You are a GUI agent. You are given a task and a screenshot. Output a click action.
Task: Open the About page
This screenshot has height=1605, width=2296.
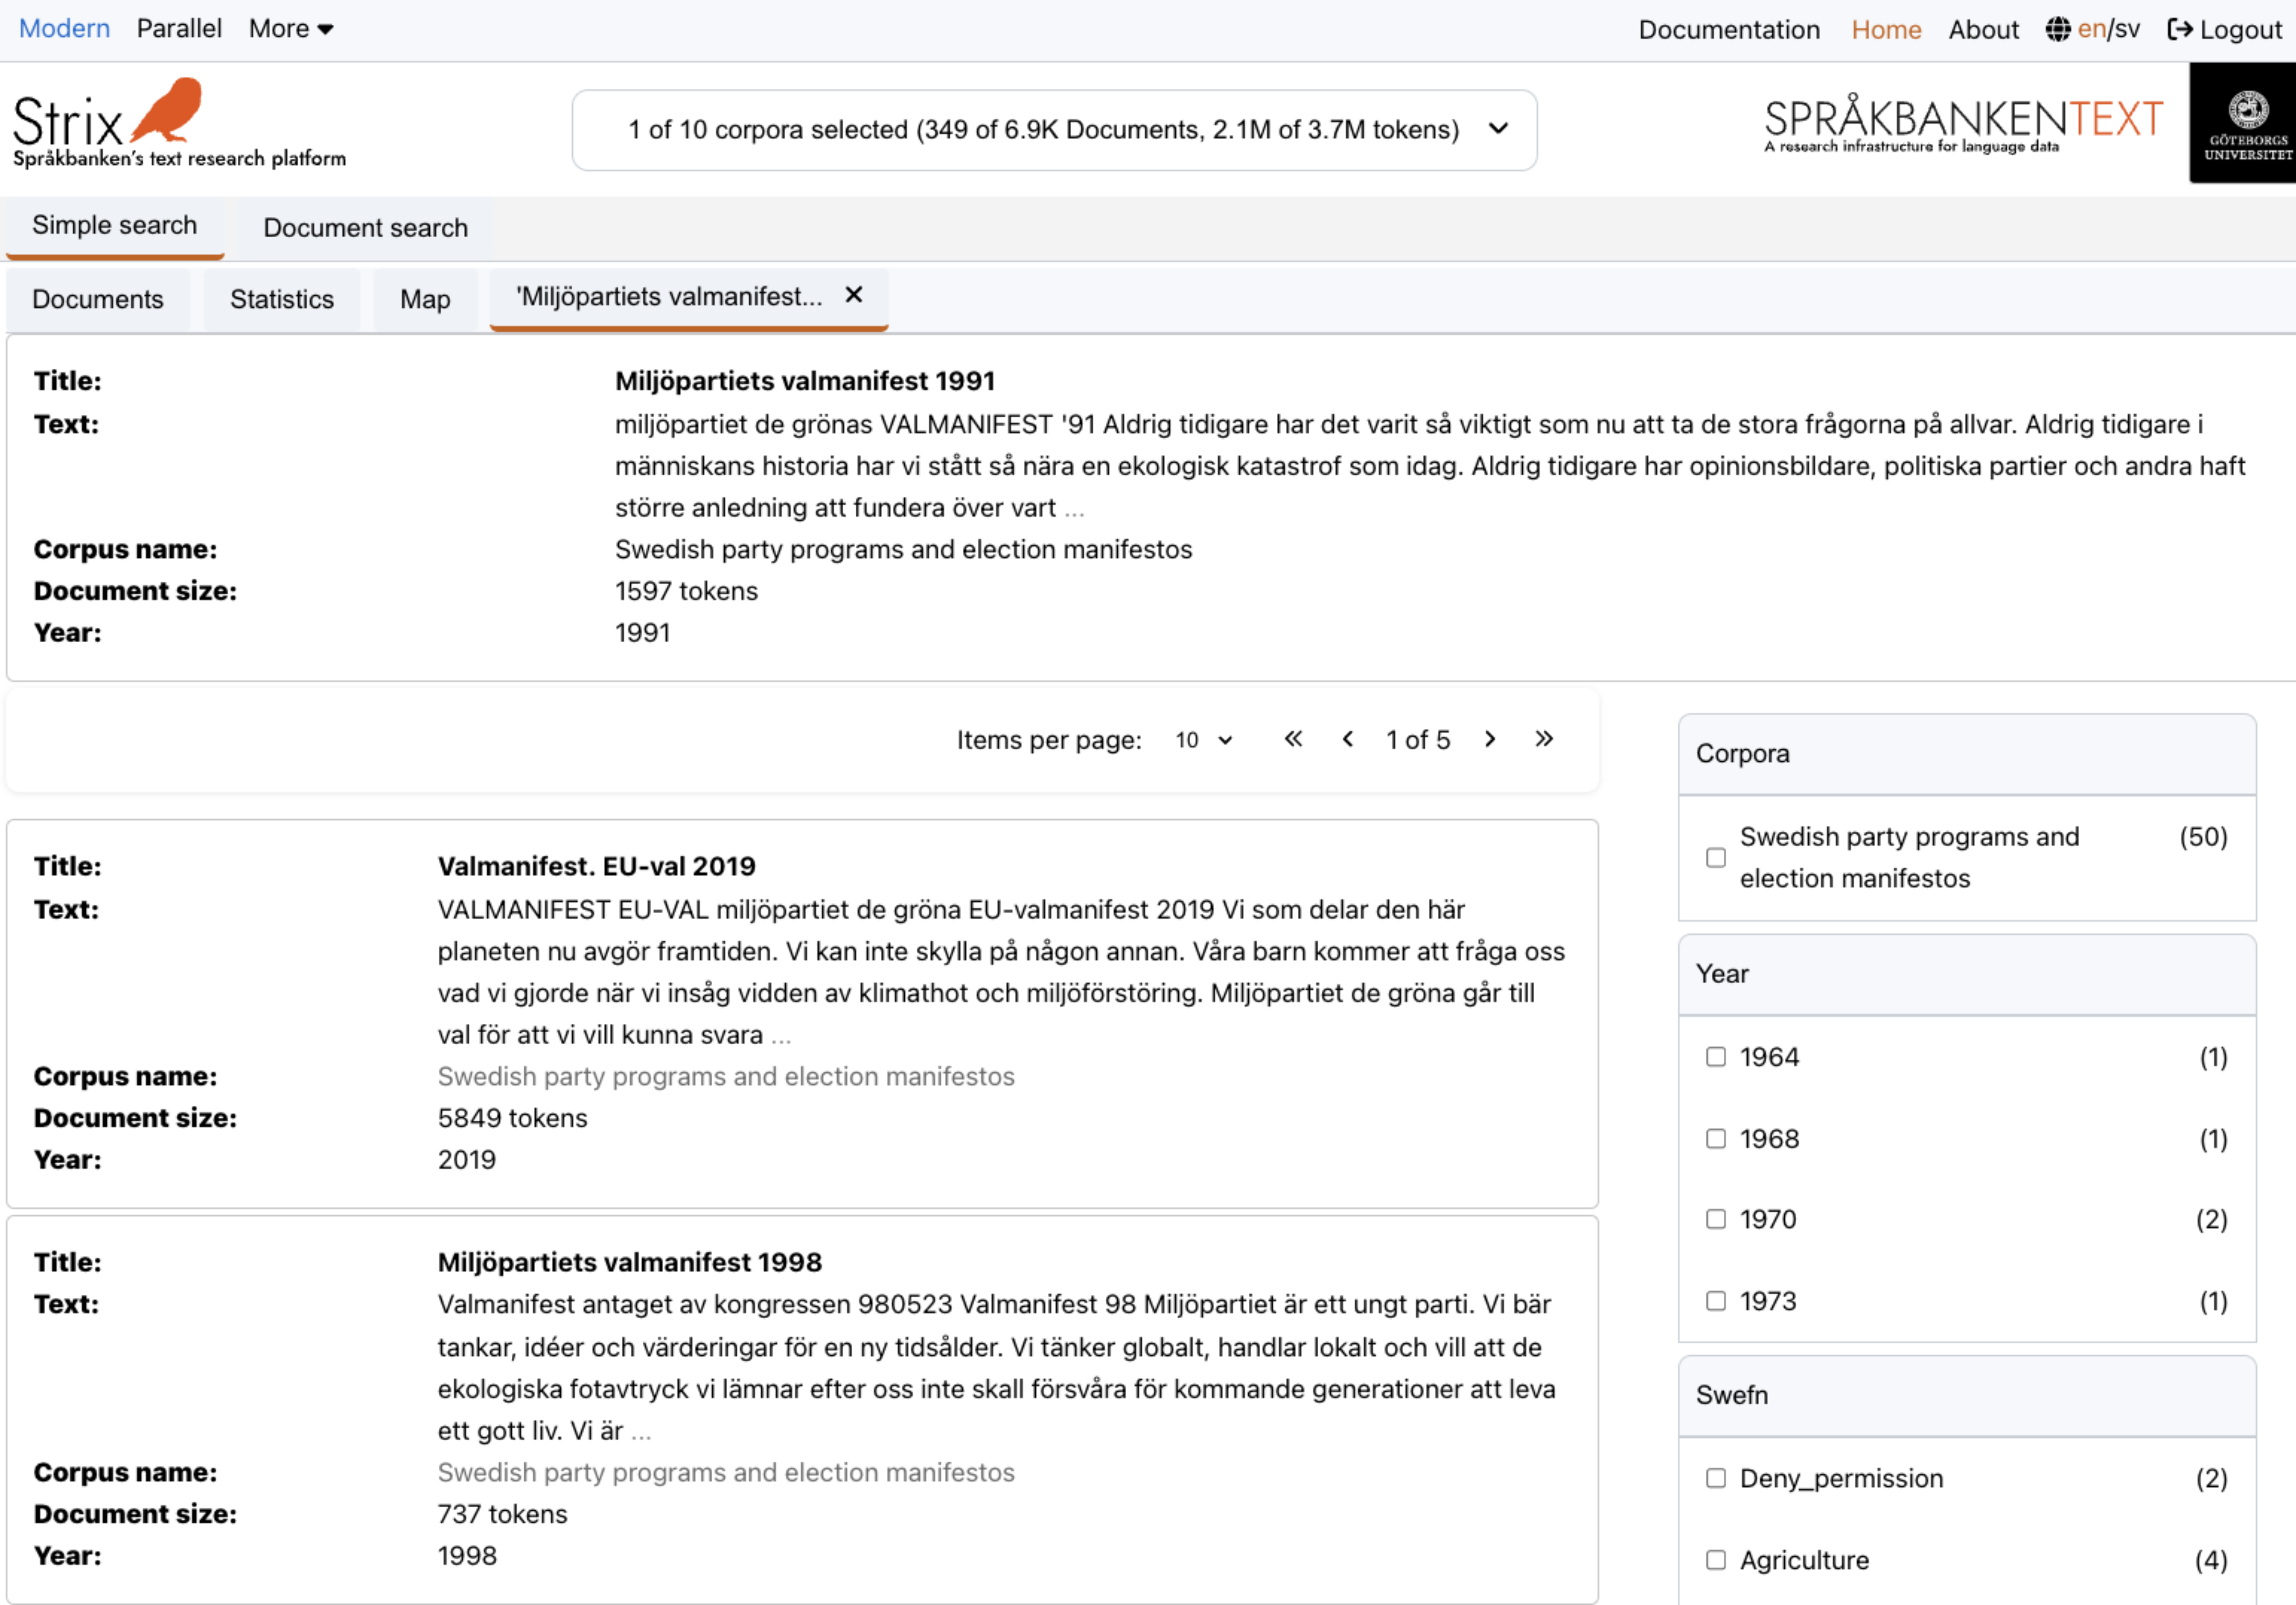pyautogui.click(x=1983, y=30)
